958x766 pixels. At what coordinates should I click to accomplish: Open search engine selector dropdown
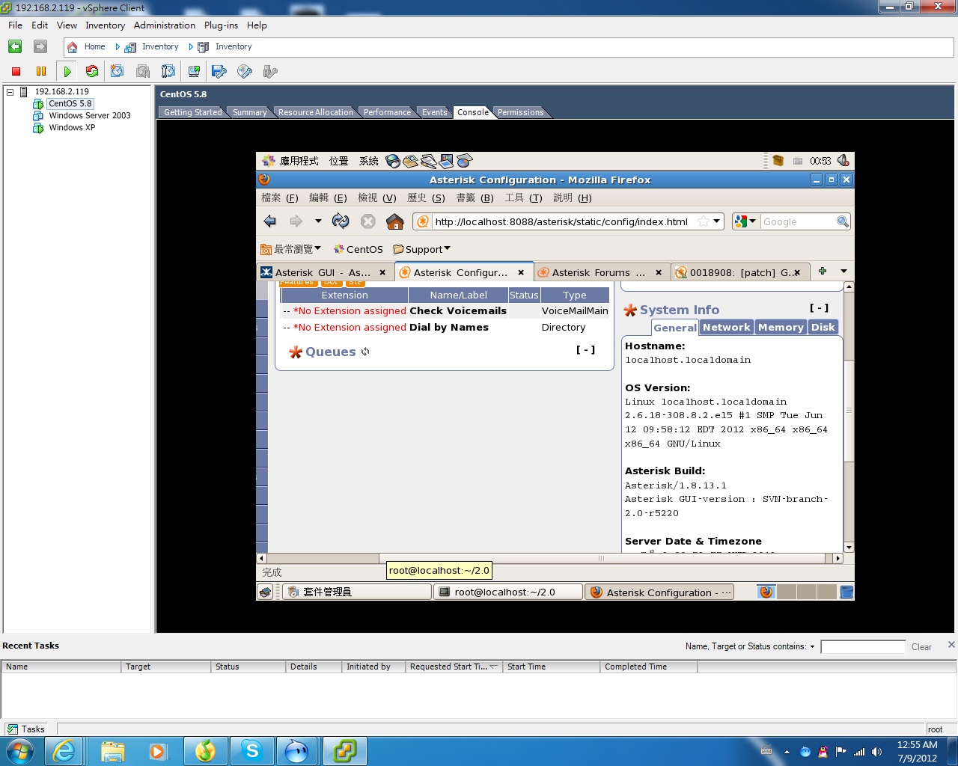pyautogui.click(x=745, y=221)
